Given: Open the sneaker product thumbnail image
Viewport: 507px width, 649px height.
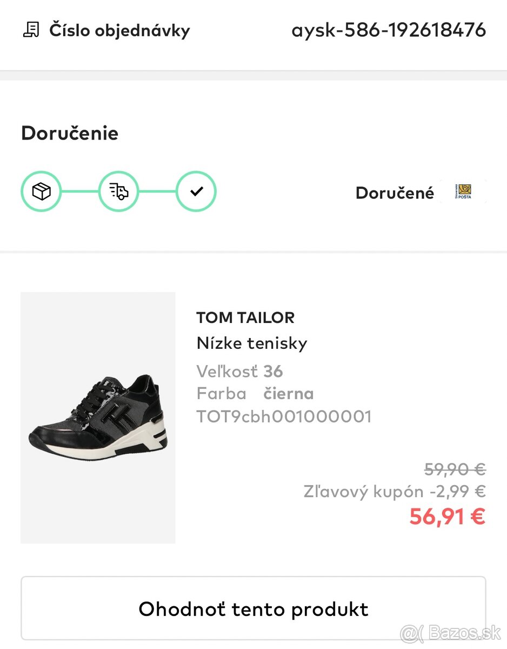Looking at the screenshot, I should [x=98, y=417].
